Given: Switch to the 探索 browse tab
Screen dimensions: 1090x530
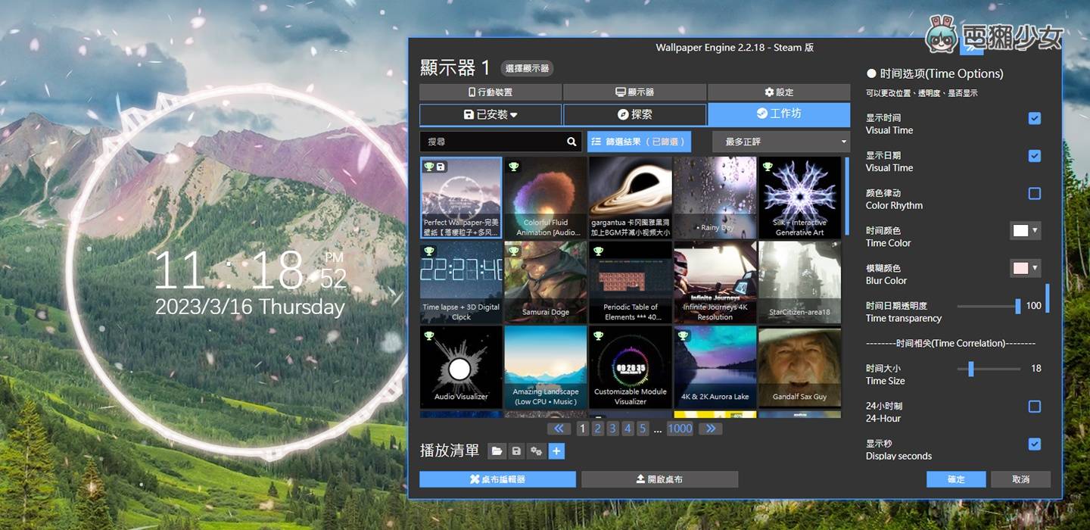Looking at the screenshot, I should [633, 114].
